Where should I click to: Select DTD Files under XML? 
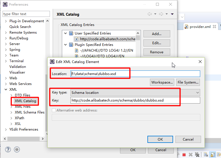(23, 95)
